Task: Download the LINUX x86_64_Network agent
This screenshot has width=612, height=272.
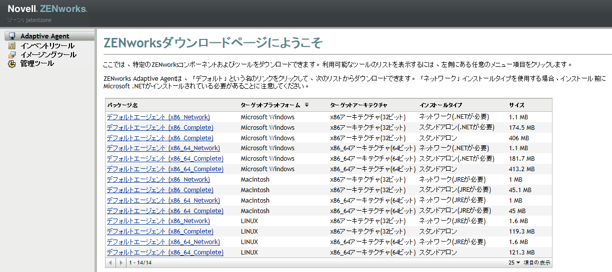Action: click(163, 242)
